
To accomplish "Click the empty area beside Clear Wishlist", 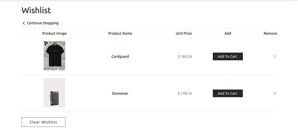I will 171,122.
